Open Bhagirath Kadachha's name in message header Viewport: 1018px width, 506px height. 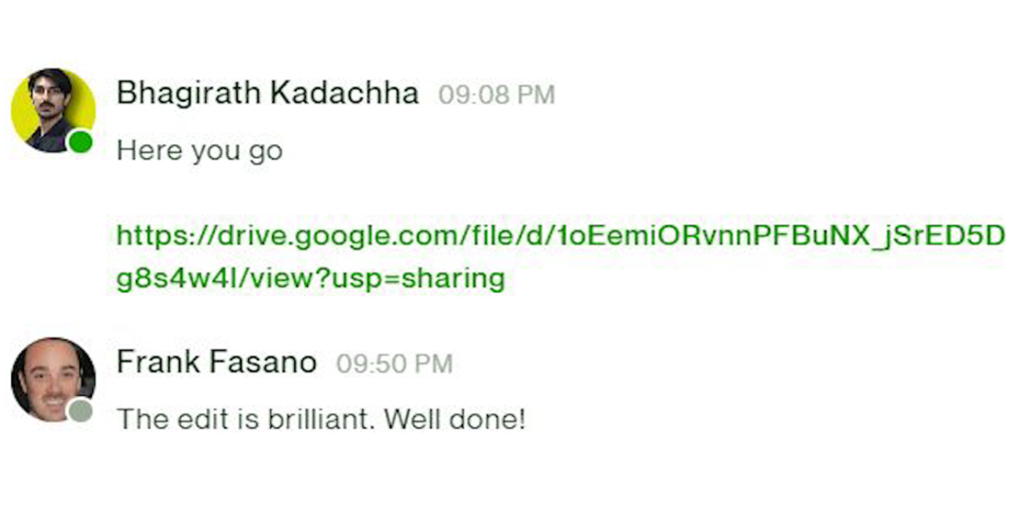coord(267,94)
